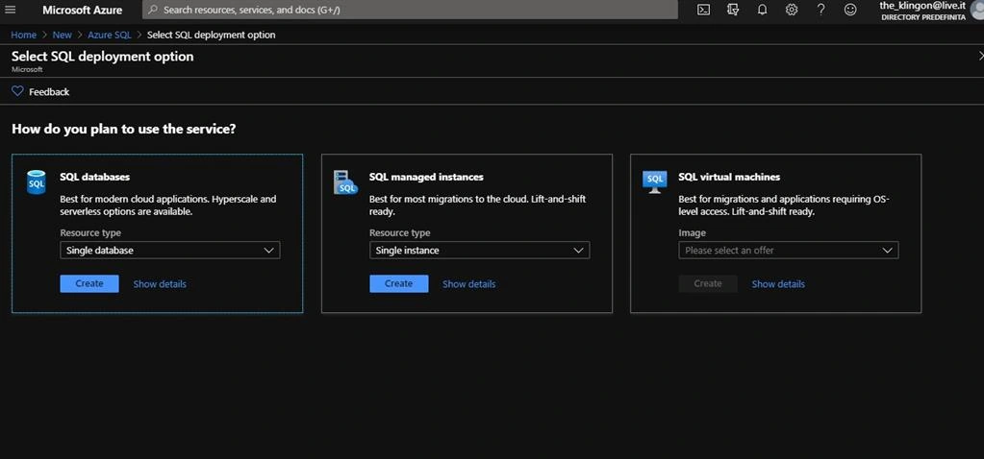Image resolution: width=984 pixels, height=459 pixels.
Task: Click the 'Select SQL deployment option' breadcrumb text
Action: point(211,36)
